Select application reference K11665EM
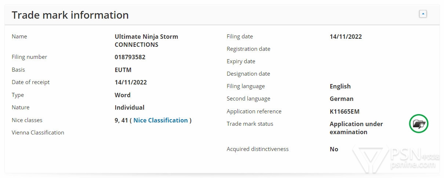Image resolution: width=444 pixels, height=178 pixels. click(x=345, y=111)
